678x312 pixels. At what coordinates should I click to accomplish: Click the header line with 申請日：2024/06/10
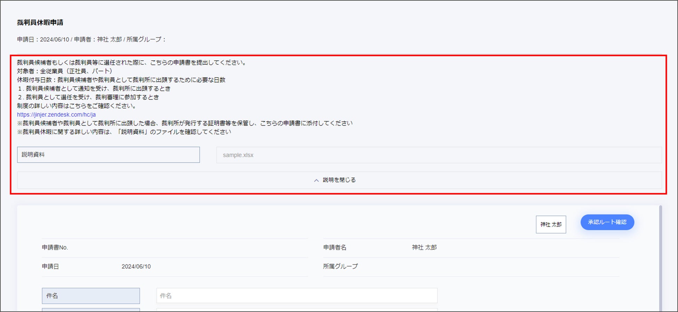pos(92,40)
